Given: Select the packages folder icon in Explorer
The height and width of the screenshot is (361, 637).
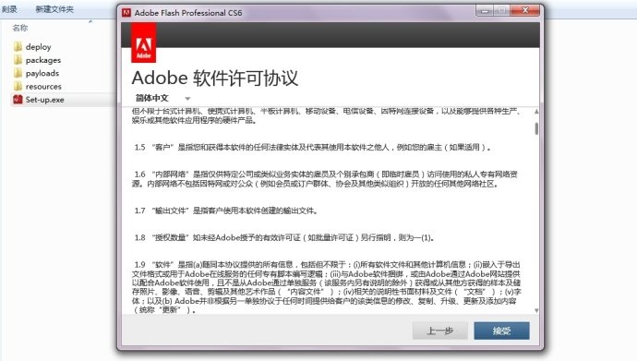Looking at the screenshot, I should pyautogui.click(x=18, y=60).
